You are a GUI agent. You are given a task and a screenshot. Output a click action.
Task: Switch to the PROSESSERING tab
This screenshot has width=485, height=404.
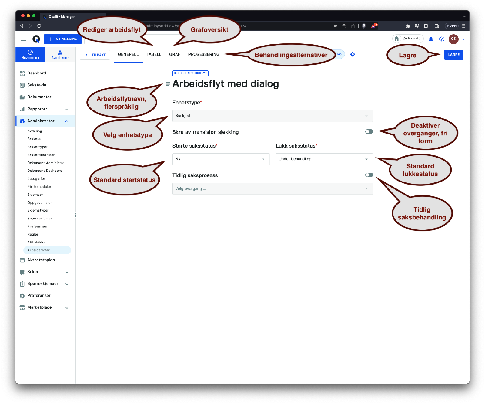[x=203, y=54]
